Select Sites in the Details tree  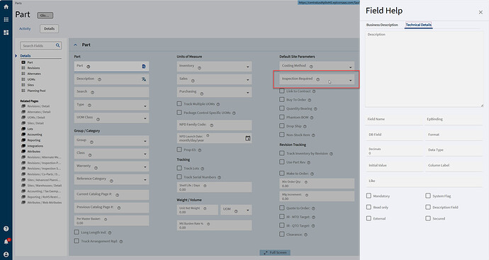point(30,85)
